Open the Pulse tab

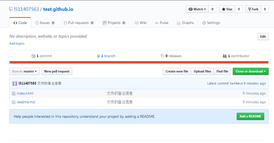point(162,23)
